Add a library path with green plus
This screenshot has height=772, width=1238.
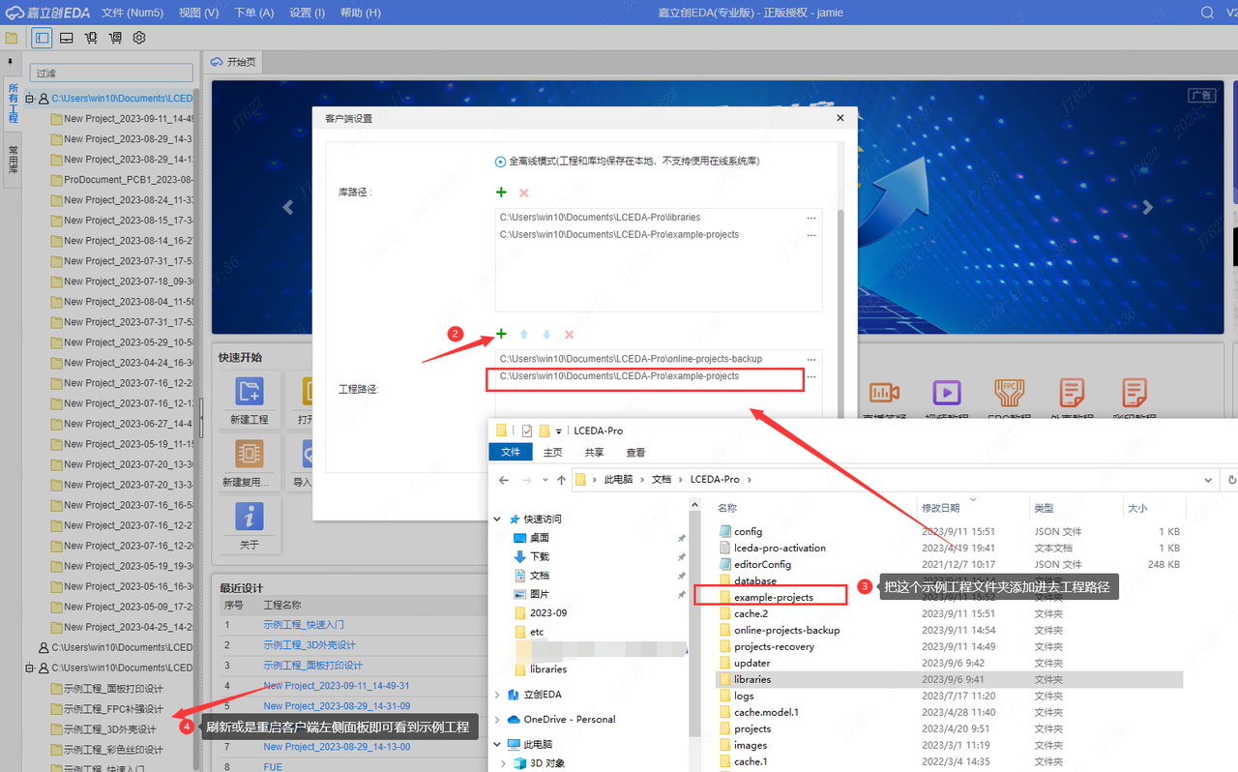tap(501, 193)
